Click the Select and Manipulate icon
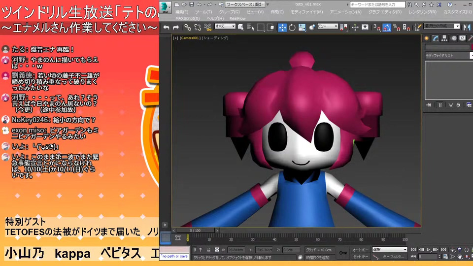The height and width of the screenshot is (266, 473). pos(355,28)
